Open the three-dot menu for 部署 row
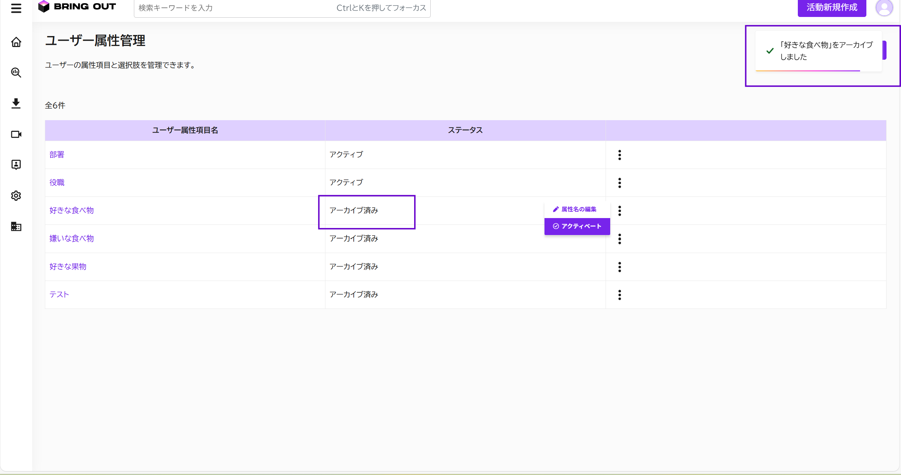The width and height of the screenshot is (901, 475). pos(619,155)
